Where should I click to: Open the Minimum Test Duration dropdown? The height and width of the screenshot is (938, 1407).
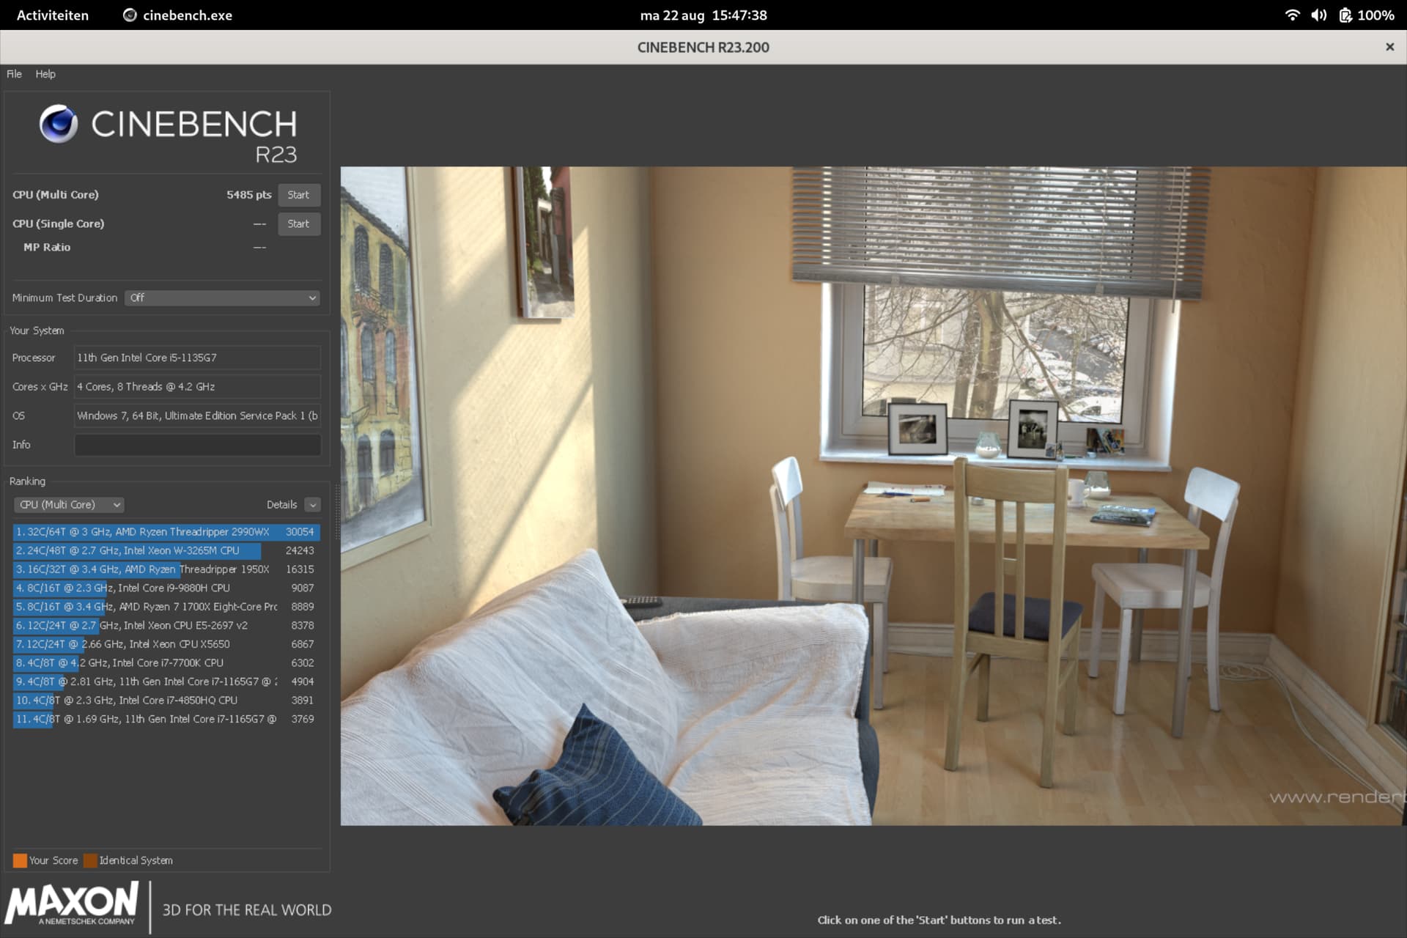223,298
